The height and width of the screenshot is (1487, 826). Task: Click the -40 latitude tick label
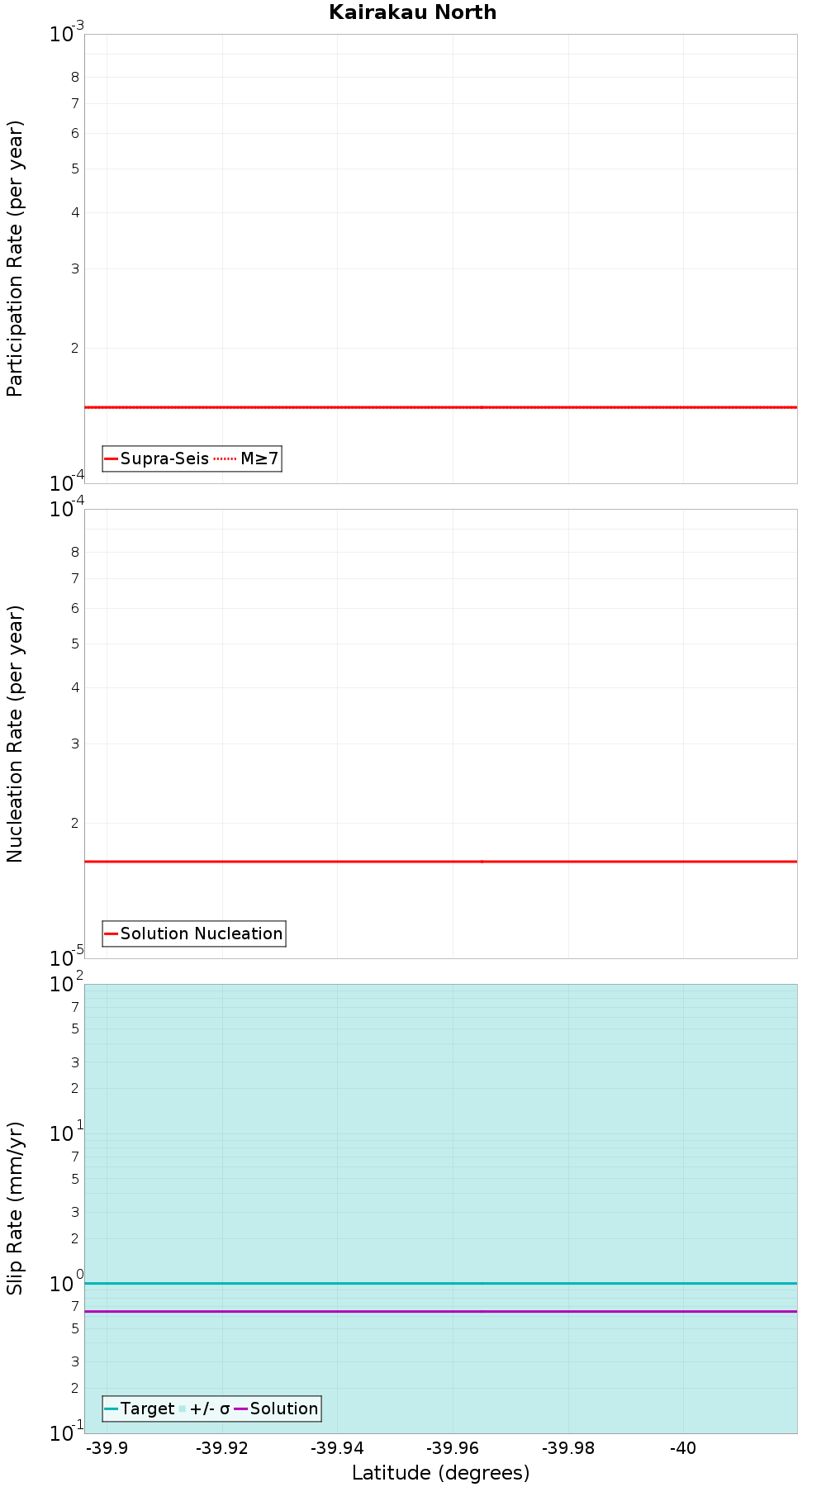point(683,1448)
